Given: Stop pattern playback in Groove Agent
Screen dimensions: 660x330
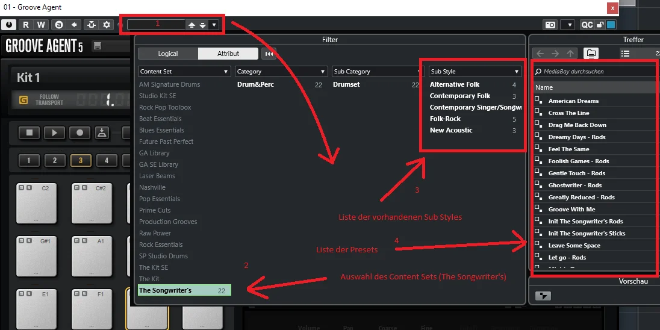Looking at the screenshot, I should tap(30, 132).
